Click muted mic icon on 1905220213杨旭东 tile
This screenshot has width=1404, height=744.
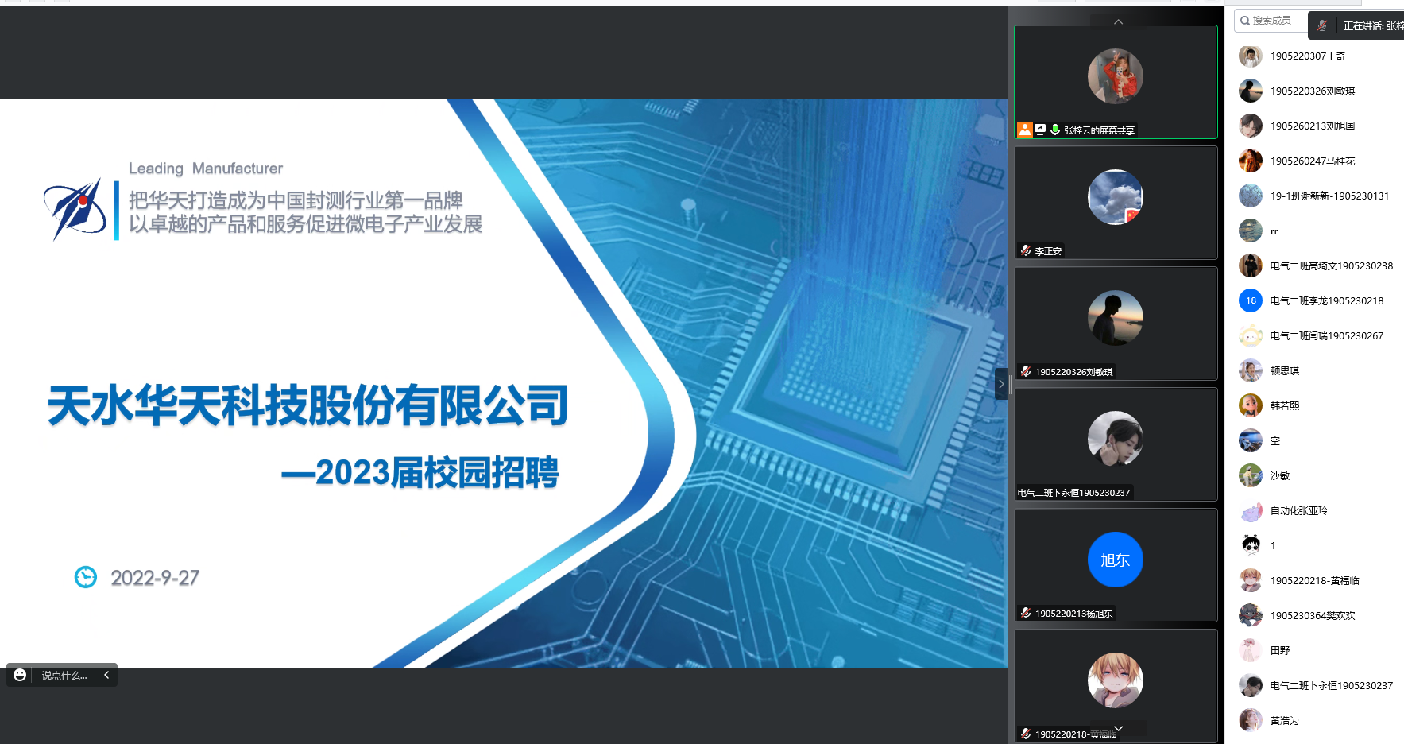1026,613
